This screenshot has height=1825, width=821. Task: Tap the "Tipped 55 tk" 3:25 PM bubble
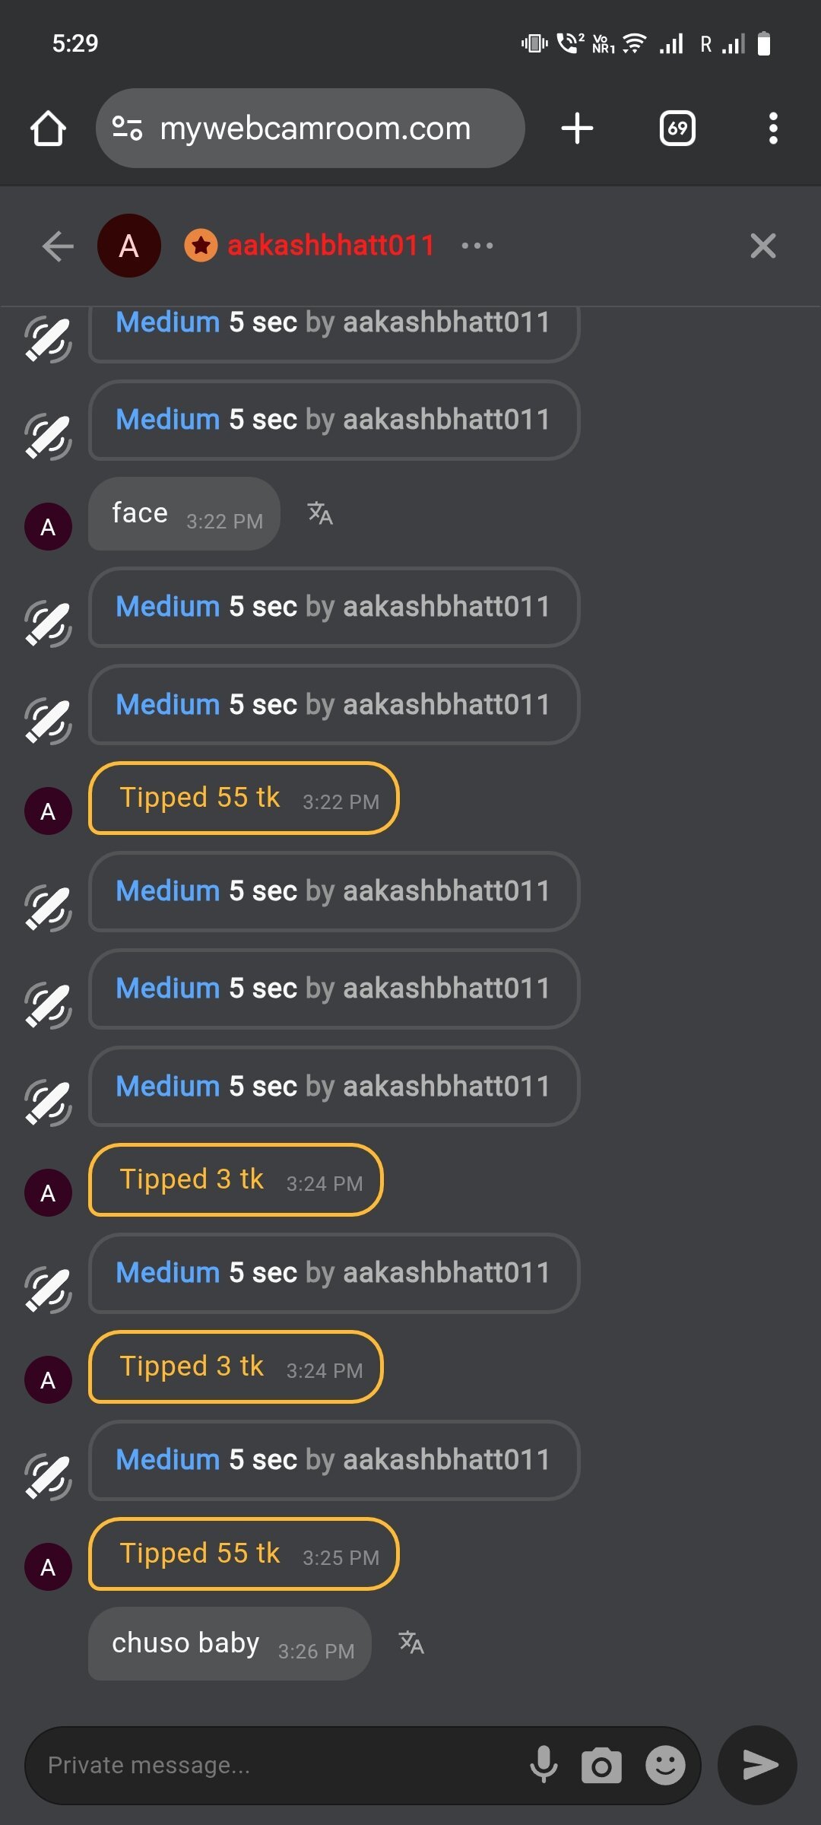coord(243,1554)
